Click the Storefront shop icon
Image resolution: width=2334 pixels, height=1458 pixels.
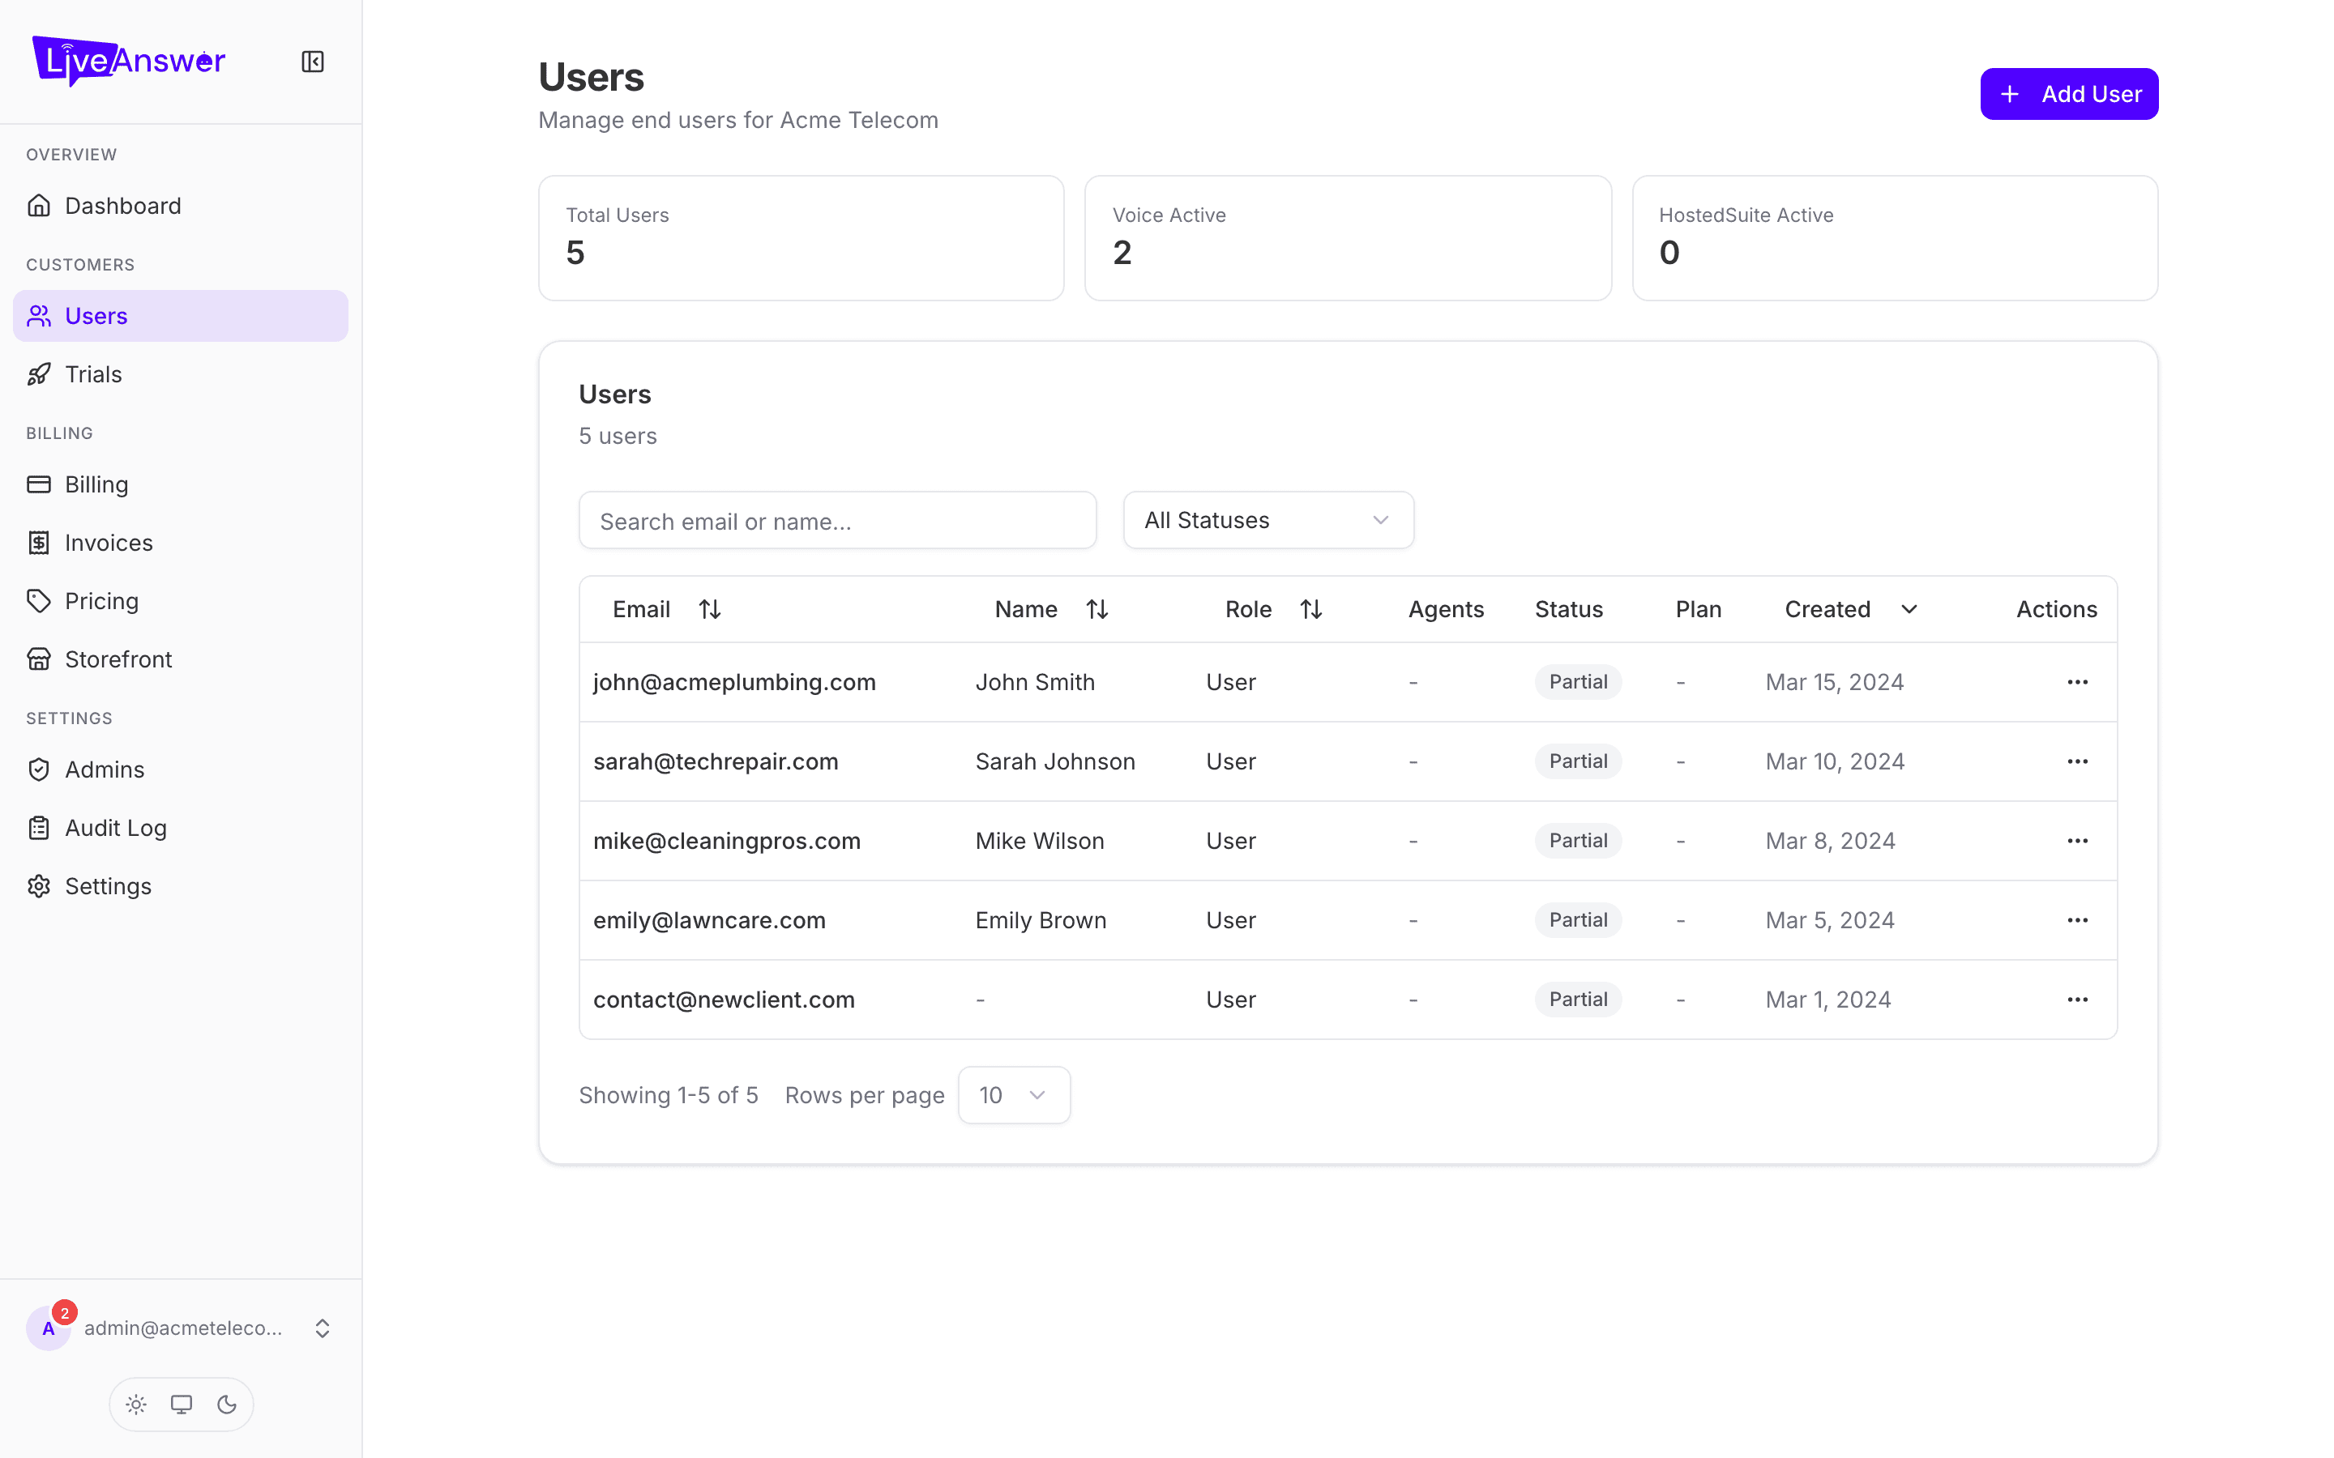coord(39,659)
